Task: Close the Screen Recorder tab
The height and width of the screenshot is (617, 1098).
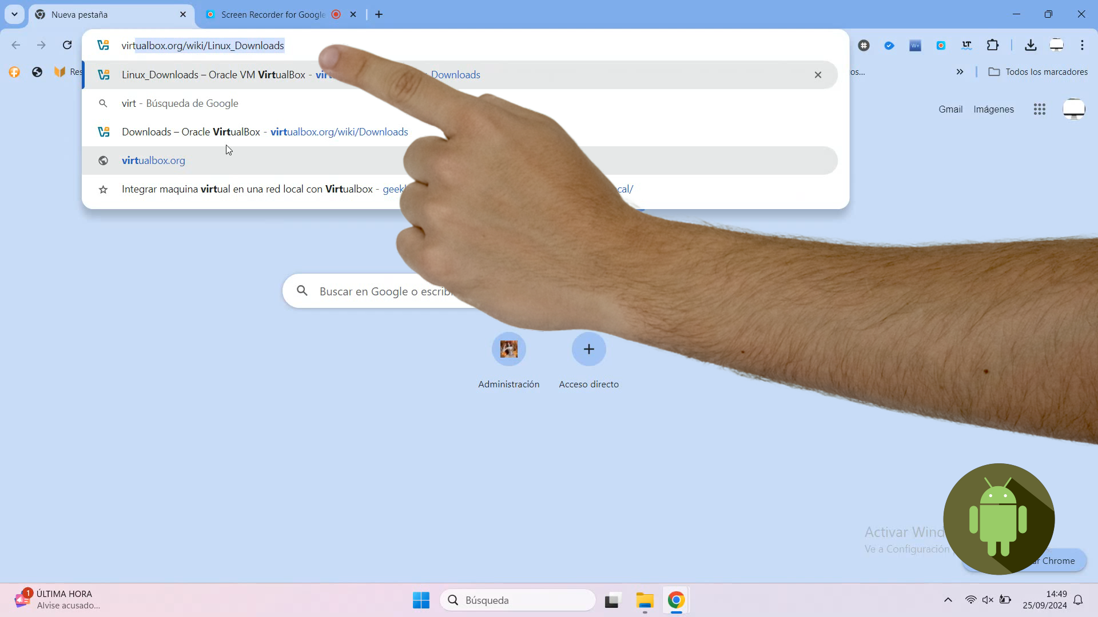Action: pos(353,14)
